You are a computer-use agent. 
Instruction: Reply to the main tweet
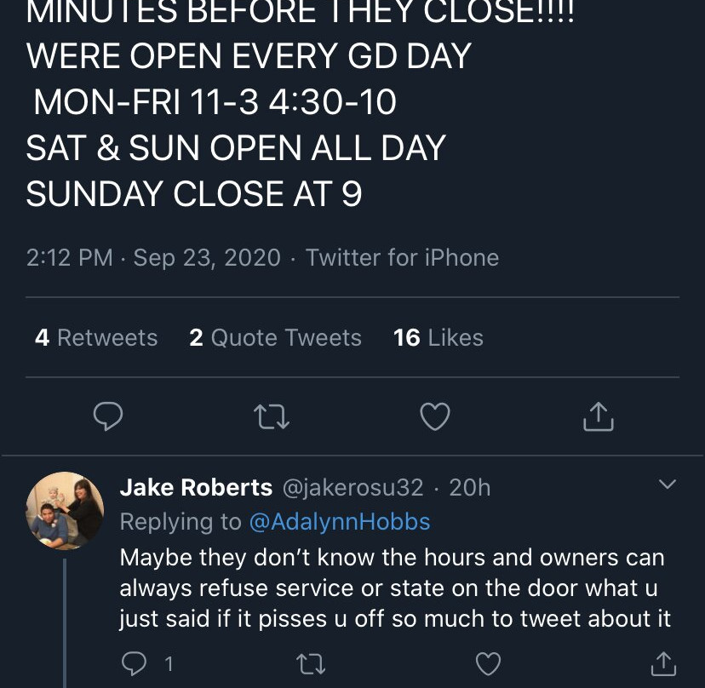pos(108,416)
